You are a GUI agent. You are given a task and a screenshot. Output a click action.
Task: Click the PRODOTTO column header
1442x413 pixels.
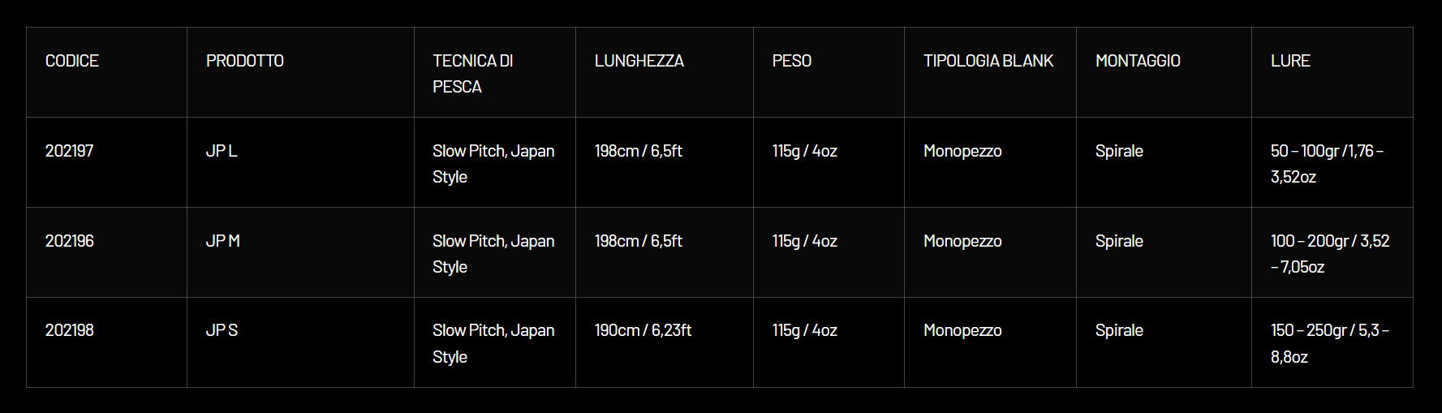click(245, 61)
